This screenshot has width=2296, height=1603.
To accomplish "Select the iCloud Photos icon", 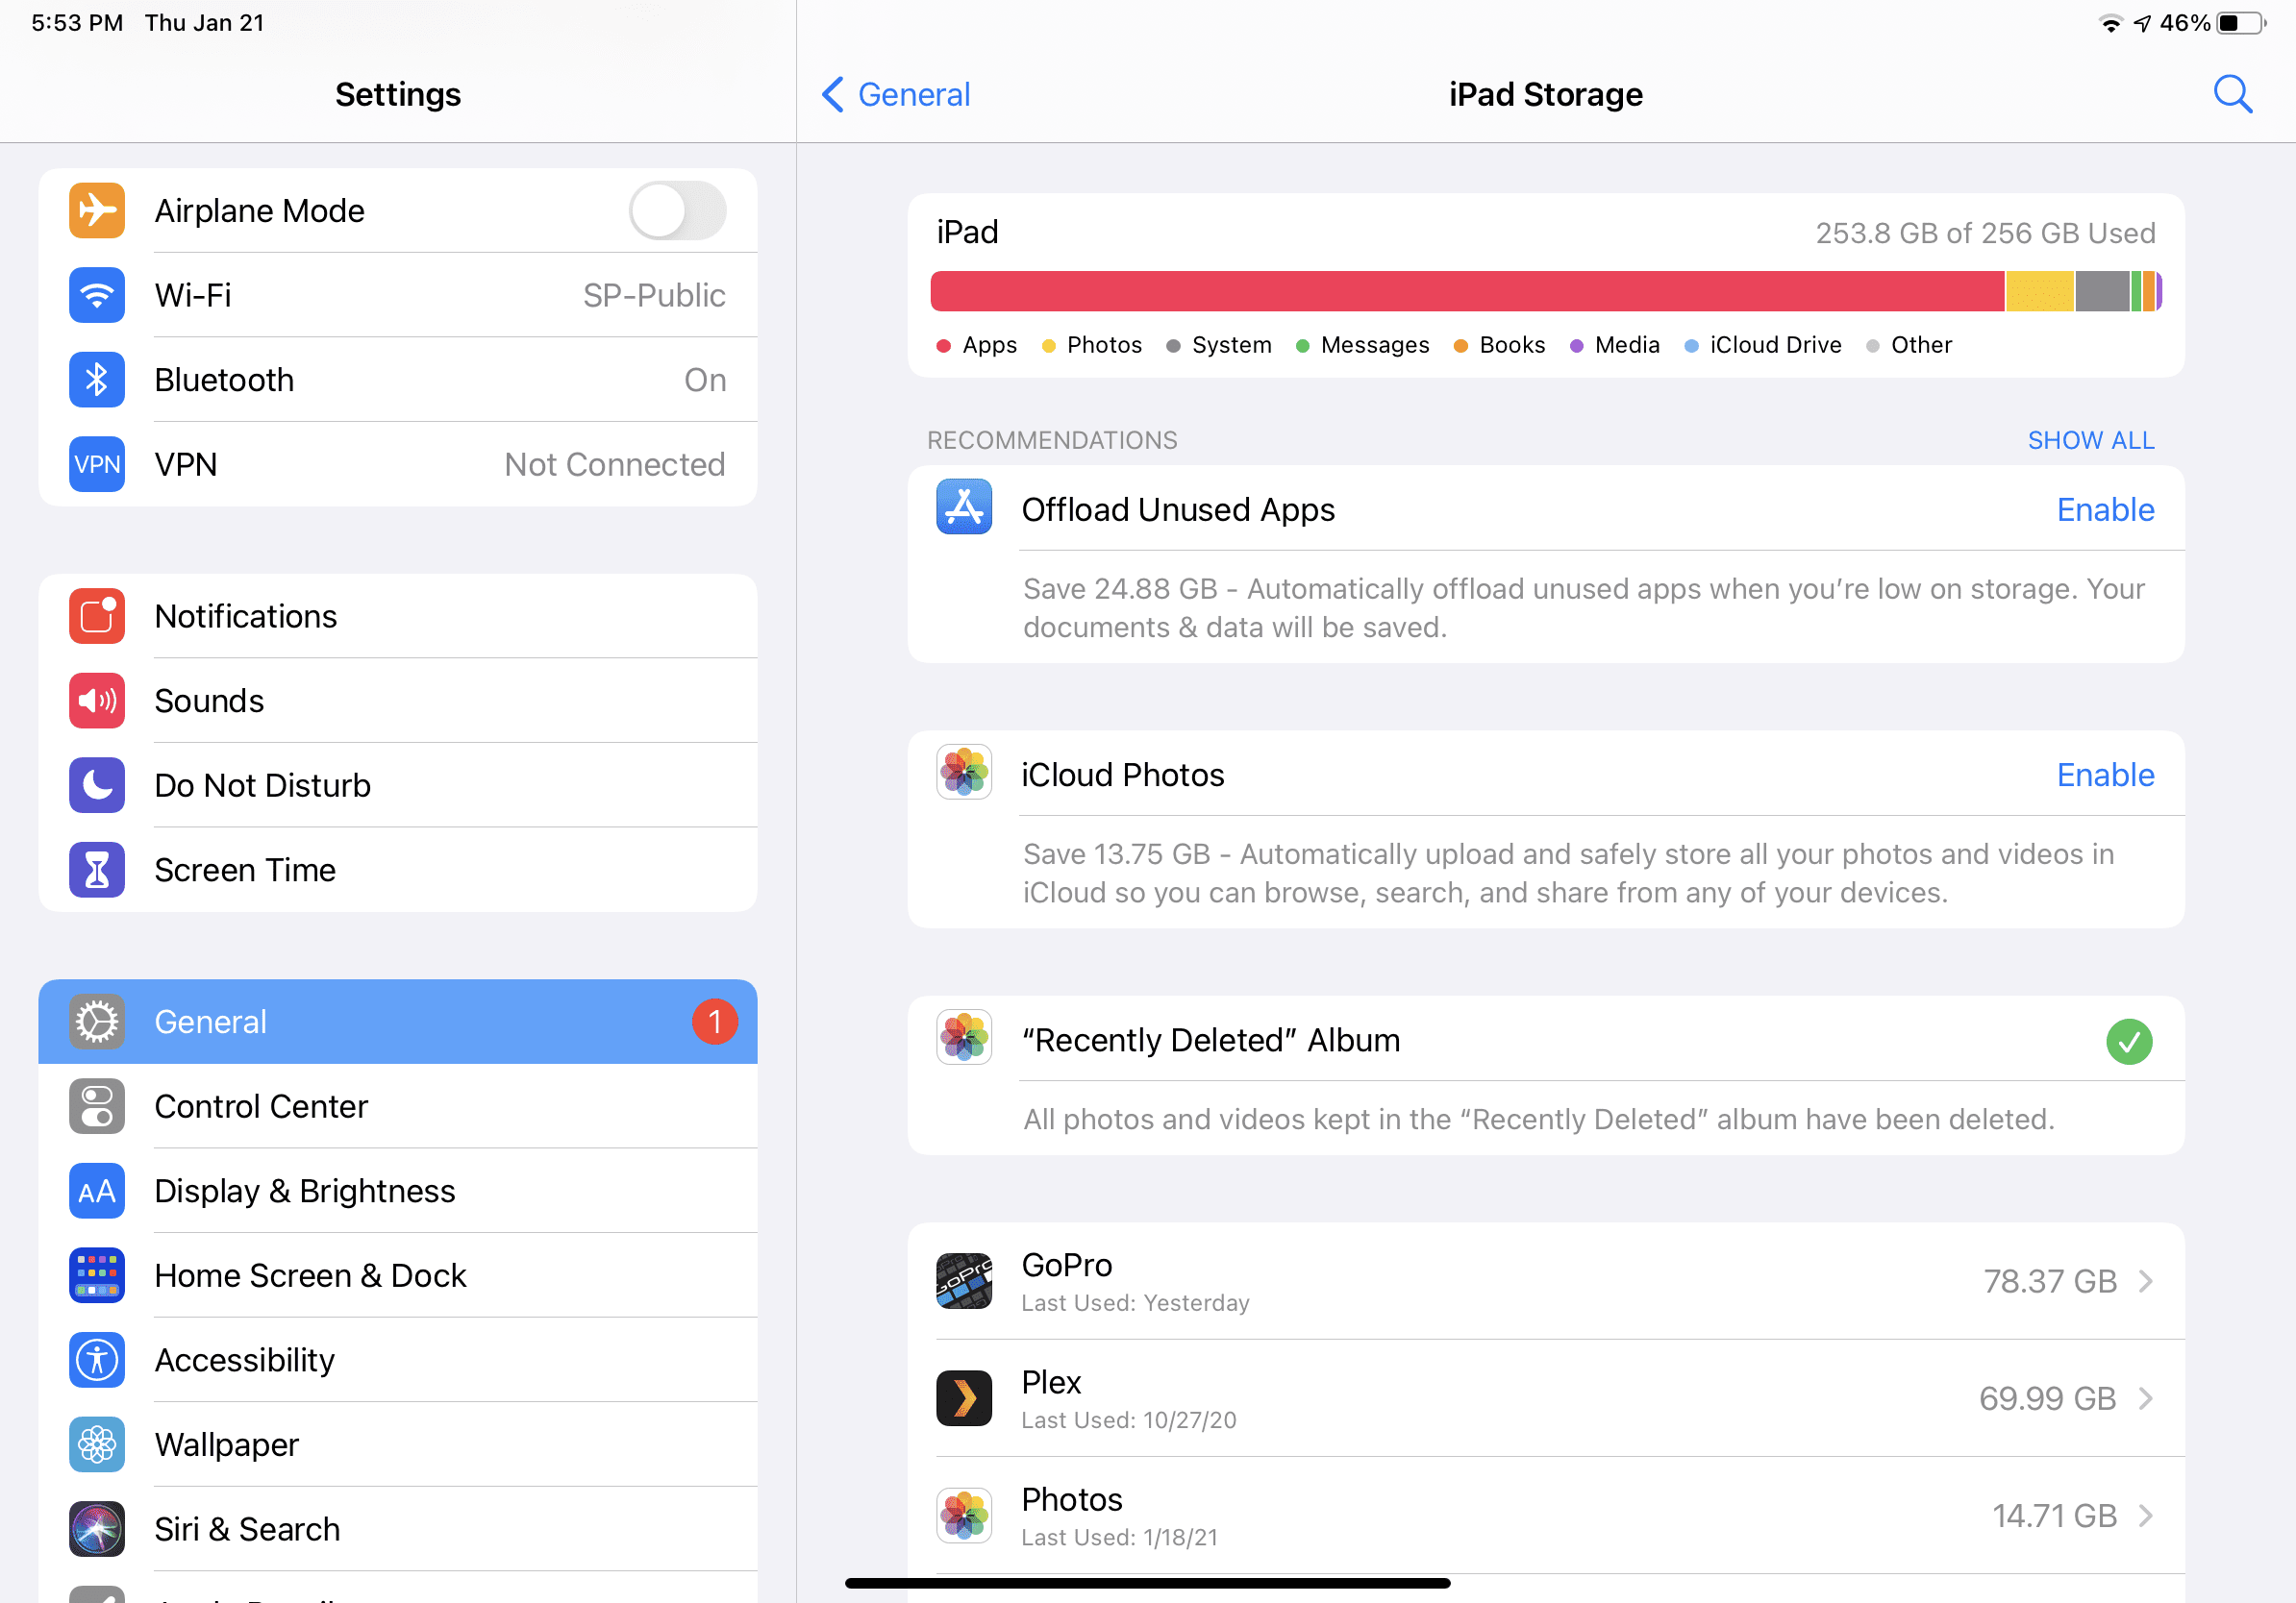I will pos(964,775).
